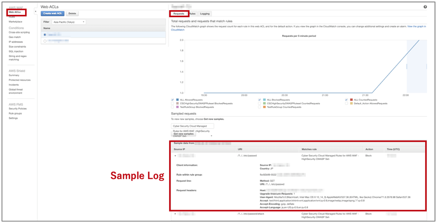Open the Cyber Security Cloud Managed rule dropdown
Viewport: 436px width, 223px height.
click(x=192, y=126)
